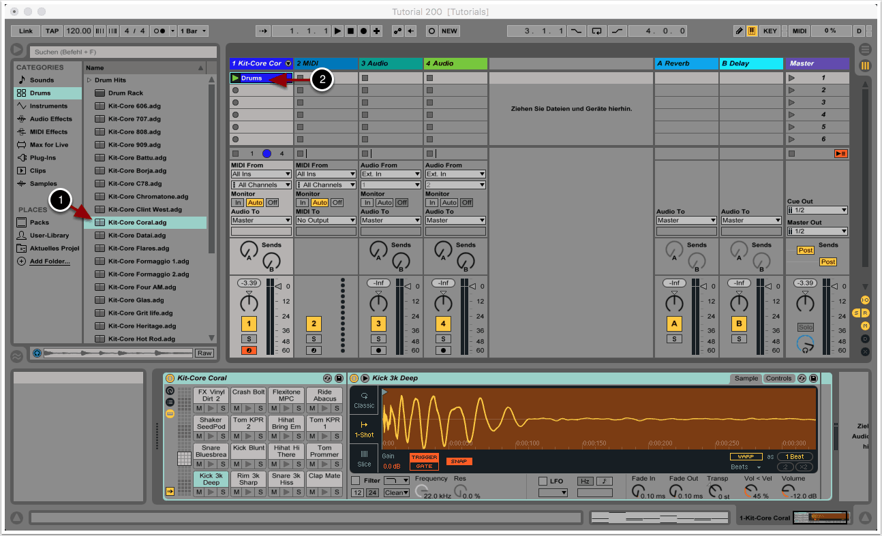Click the browser search field
Screen dimensions: 882x536
[119, 52]
